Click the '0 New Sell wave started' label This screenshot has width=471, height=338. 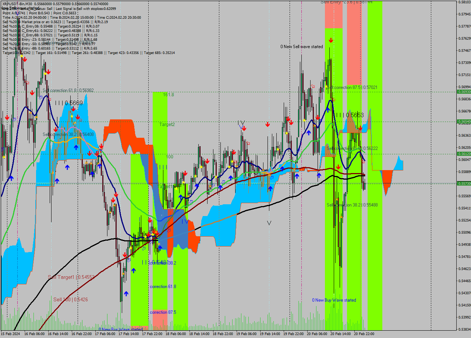pos(302,47)
